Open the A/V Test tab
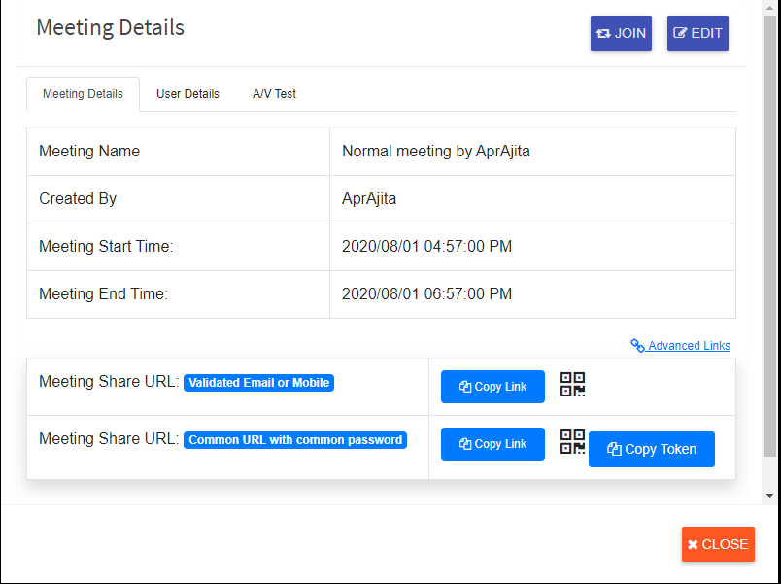The height and width of the screenshot is (584, 781). click(x=275, y=94)
